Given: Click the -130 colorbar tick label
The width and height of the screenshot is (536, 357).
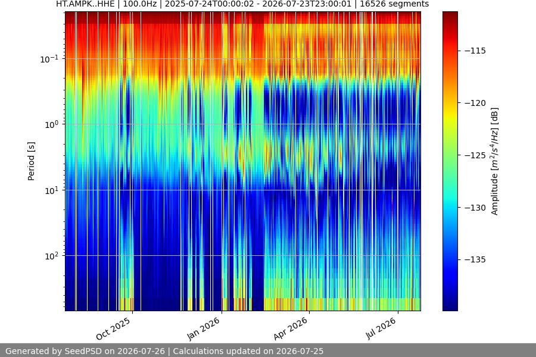Looking at the screenshot, I should [475, 208].
